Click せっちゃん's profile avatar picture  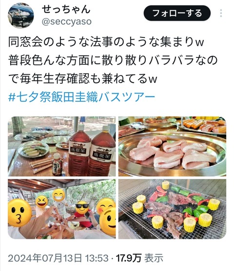[x=21, y=16]
